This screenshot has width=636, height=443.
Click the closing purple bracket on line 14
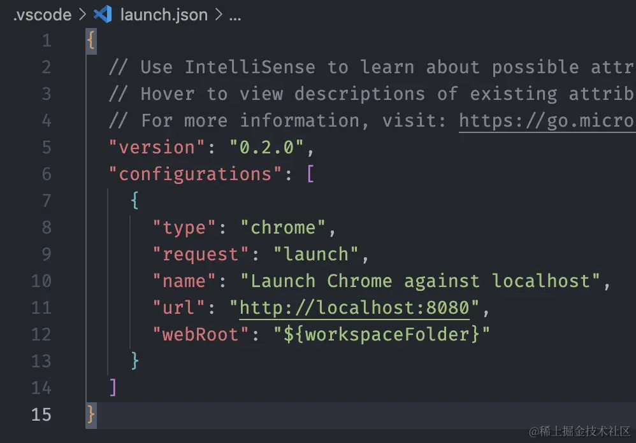[113, 388]
